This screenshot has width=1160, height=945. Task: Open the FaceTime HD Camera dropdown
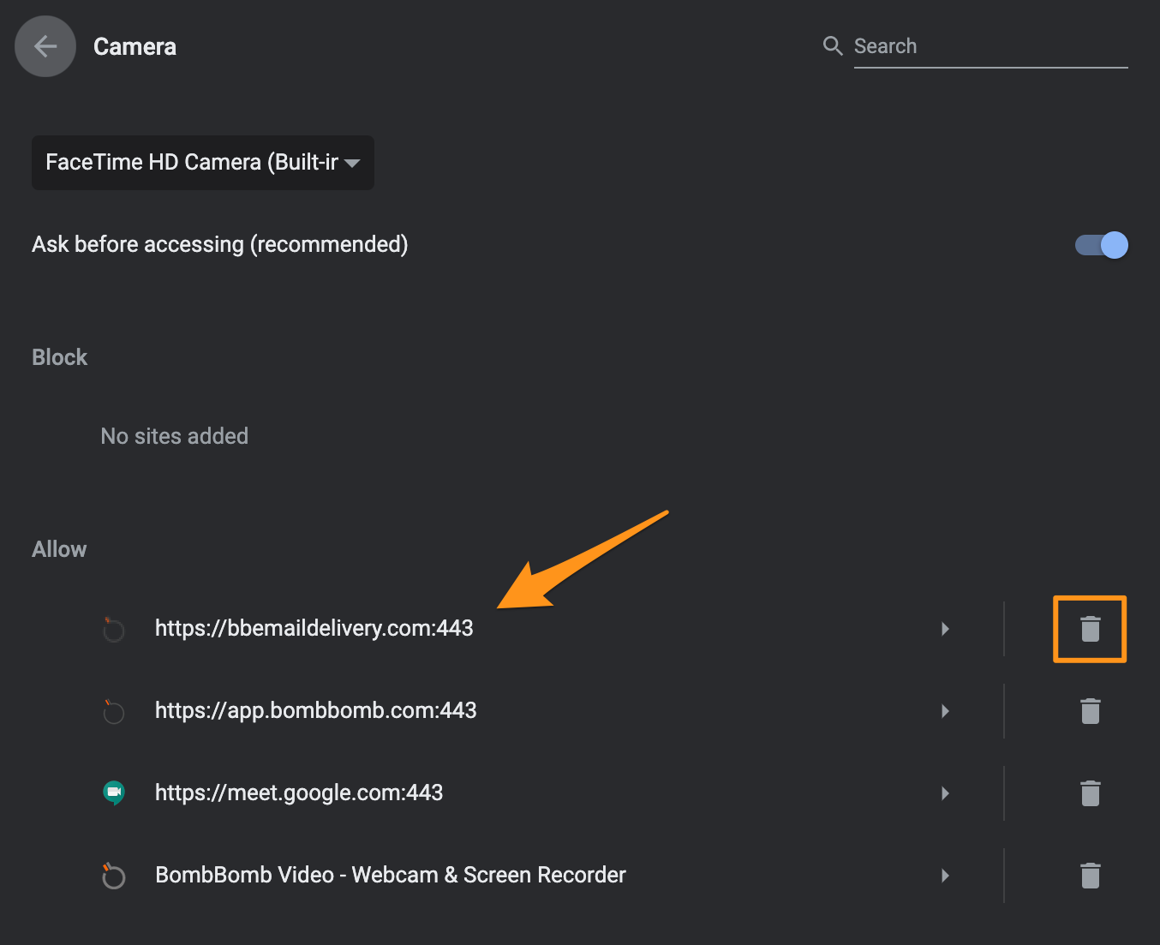click(203, 162)
